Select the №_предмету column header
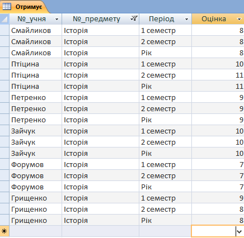Viewport: 244px width, 238px height. click(x=100, y=19)
